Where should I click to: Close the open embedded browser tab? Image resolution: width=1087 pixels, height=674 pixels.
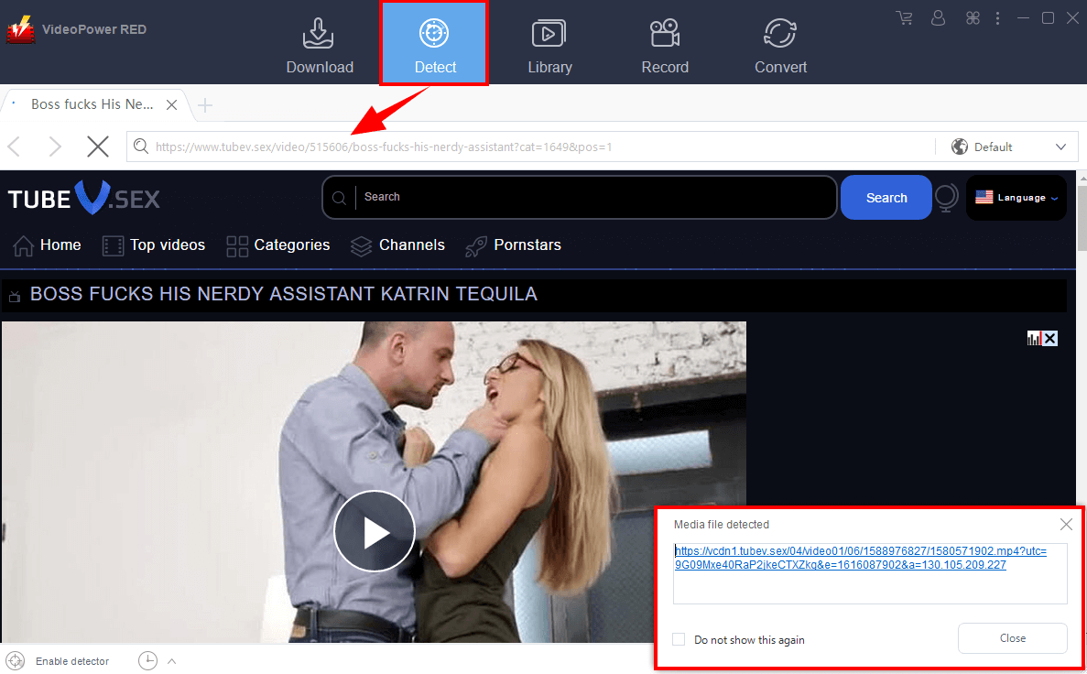click(172, 104)
